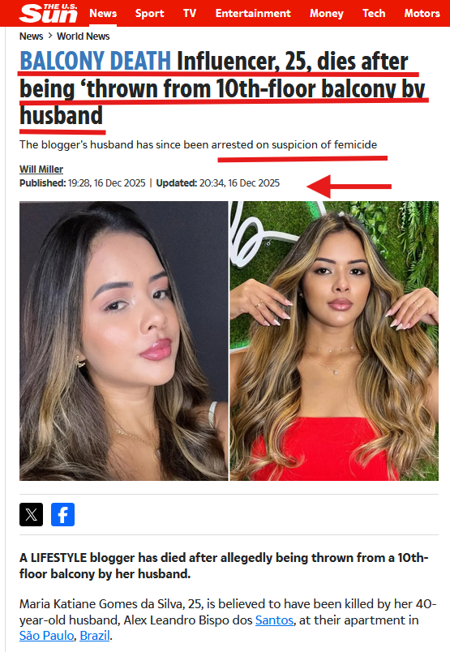Click the News breadcrumb link

(x=31, y=36)
